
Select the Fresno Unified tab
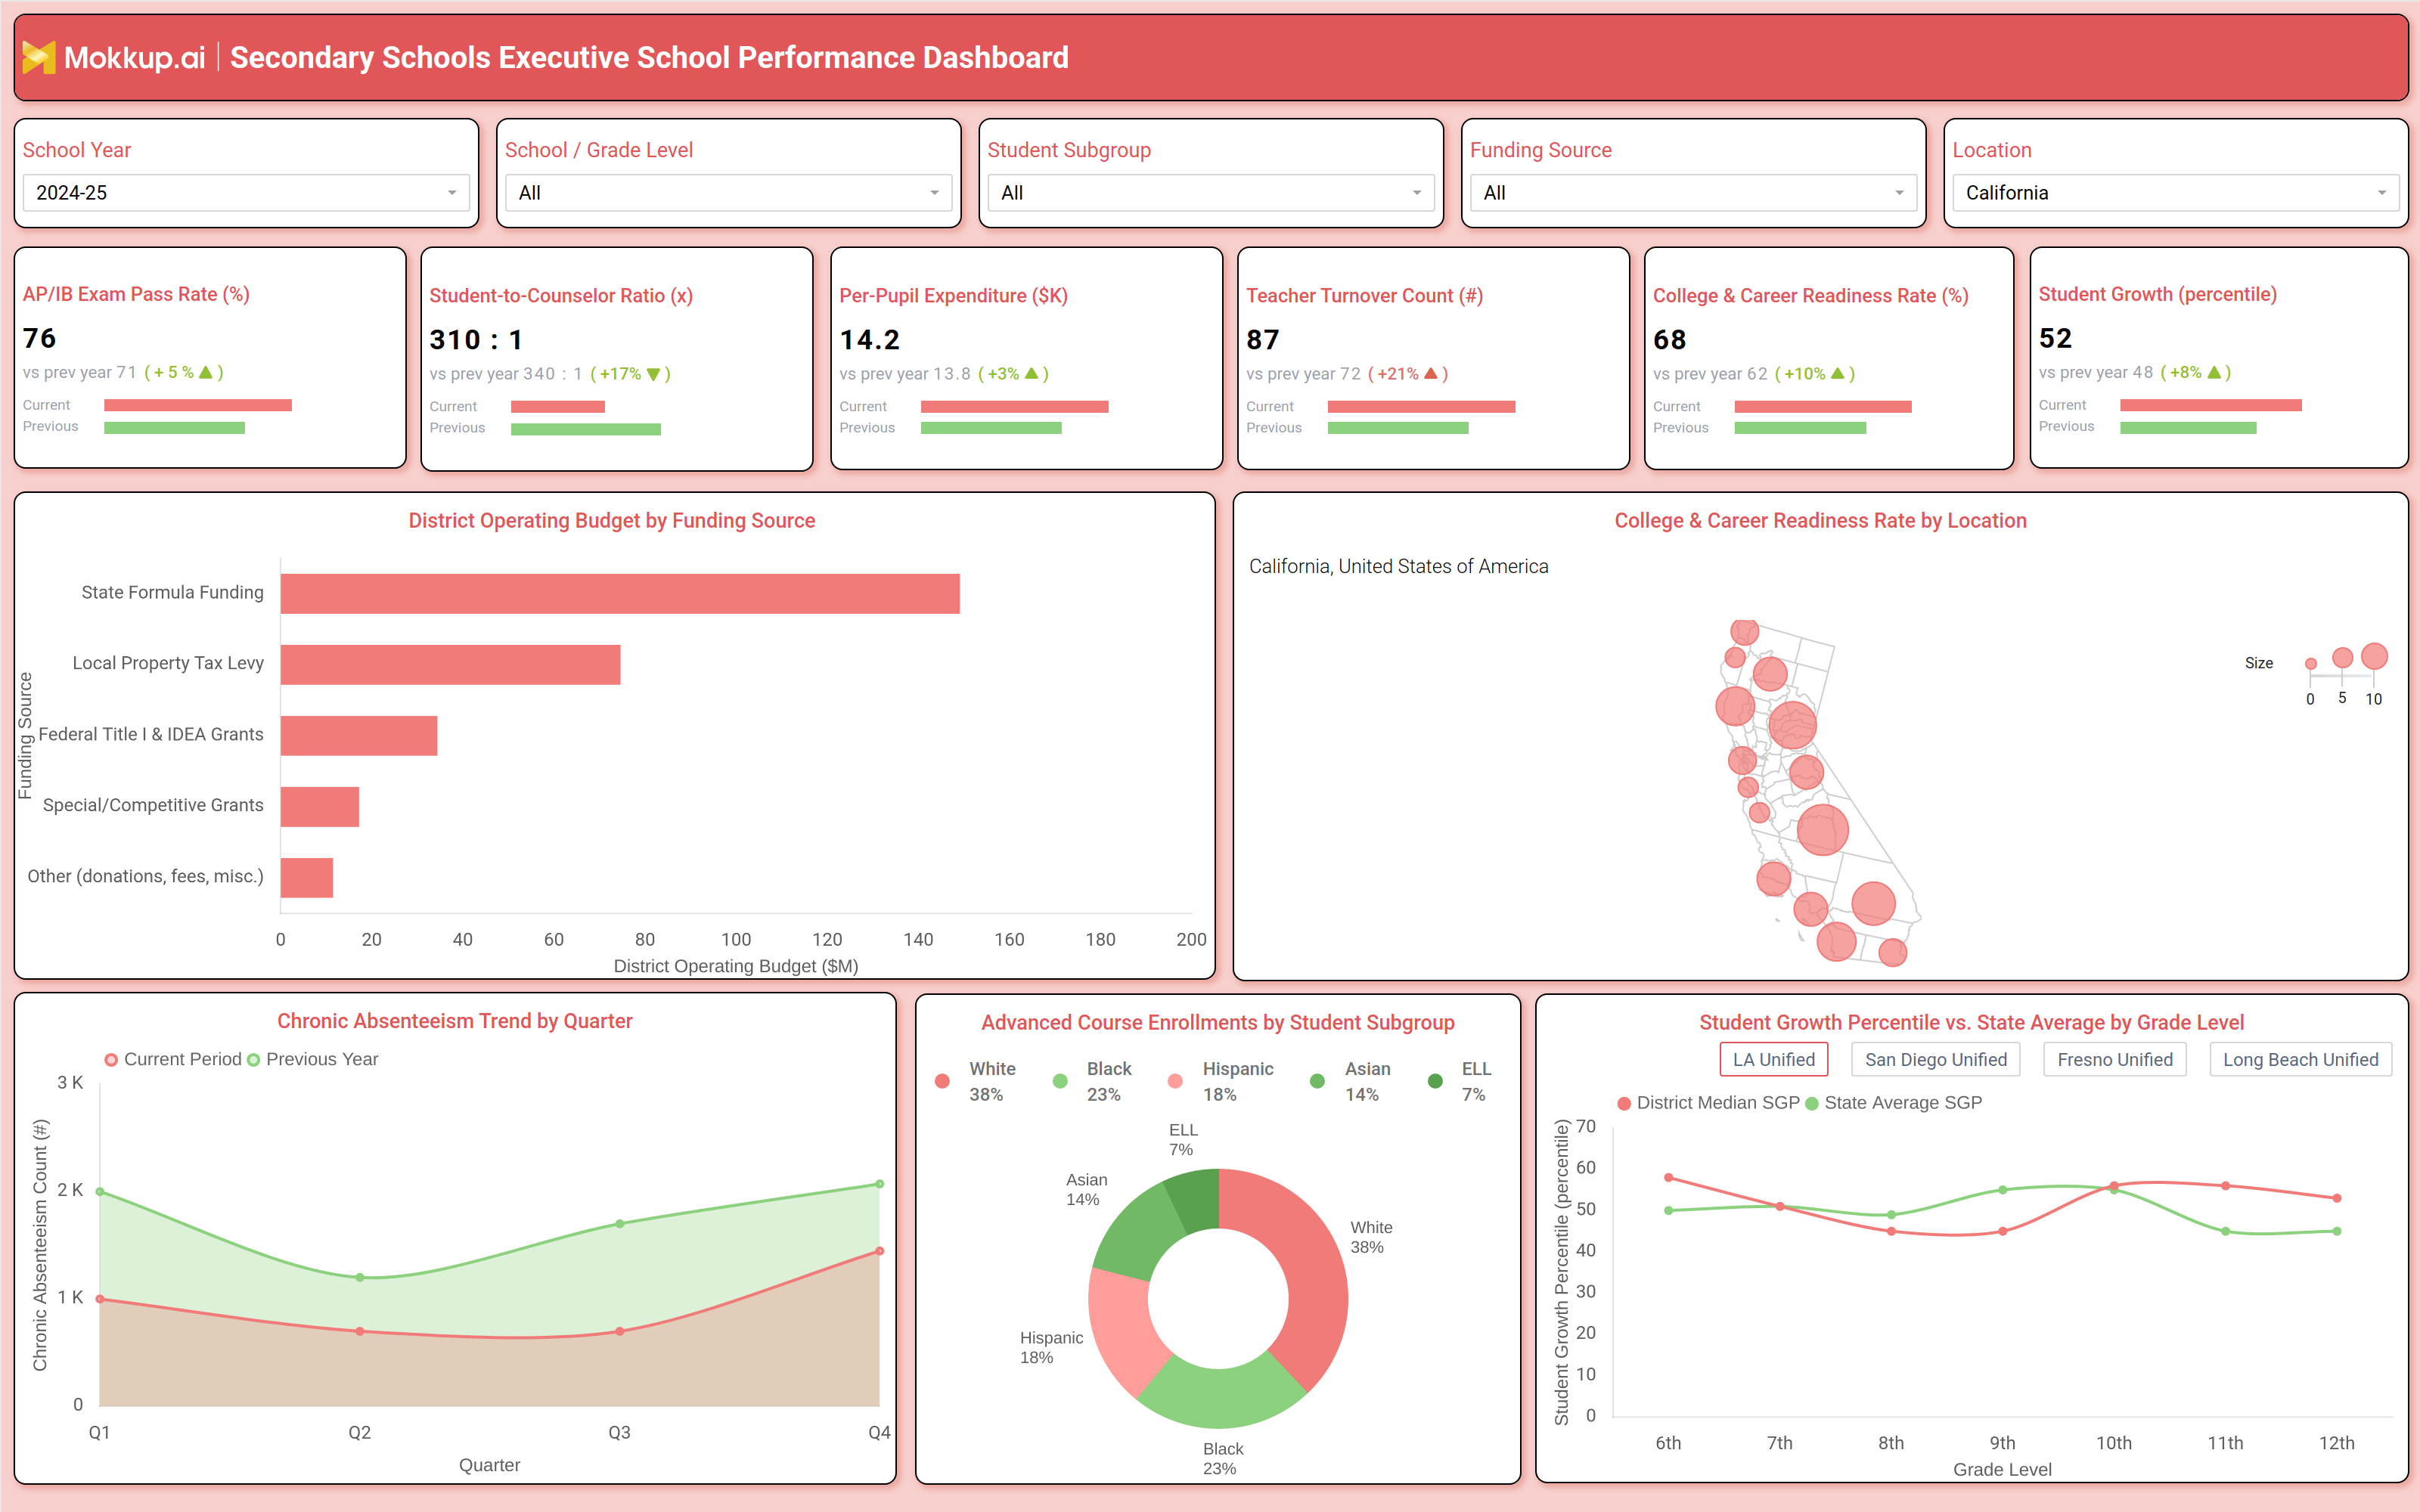pyautogui.click(x=2114, y=1060)
